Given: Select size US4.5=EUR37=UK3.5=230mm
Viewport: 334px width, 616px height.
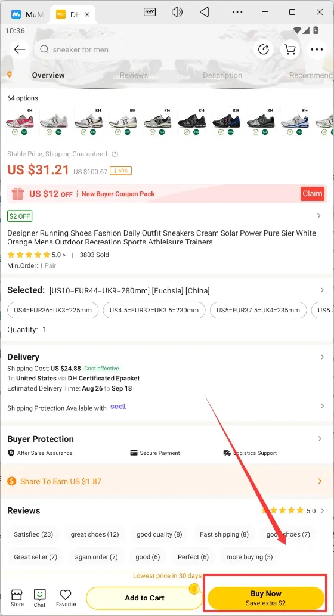Looking at the screenshot, I should 154,310.
